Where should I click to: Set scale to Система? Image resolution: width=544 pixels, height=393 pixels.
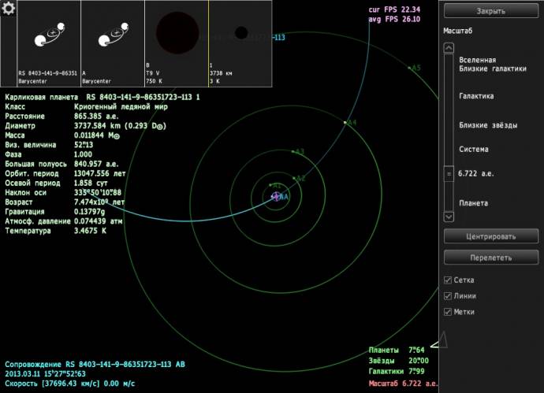tap(474, 150)
